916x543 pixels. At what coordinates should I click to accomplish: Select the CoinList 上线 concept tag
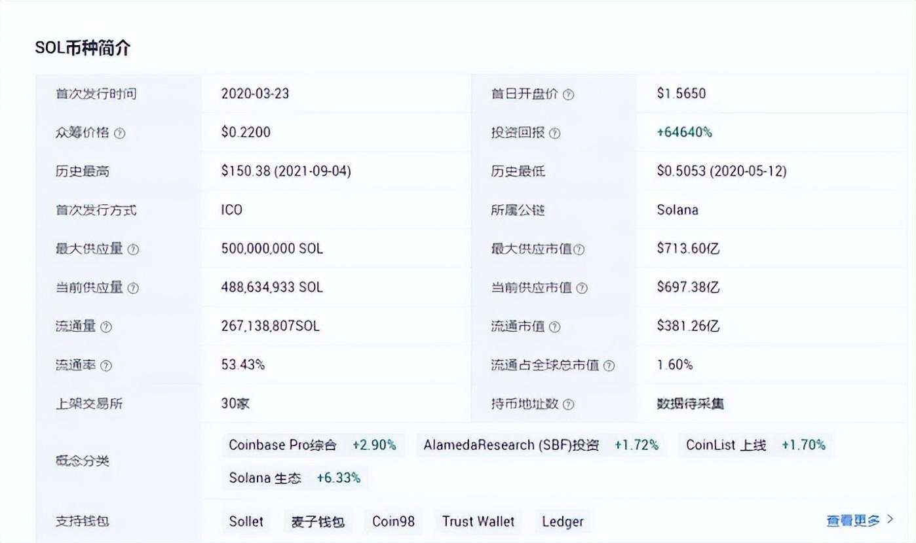[x=755, y=445]
